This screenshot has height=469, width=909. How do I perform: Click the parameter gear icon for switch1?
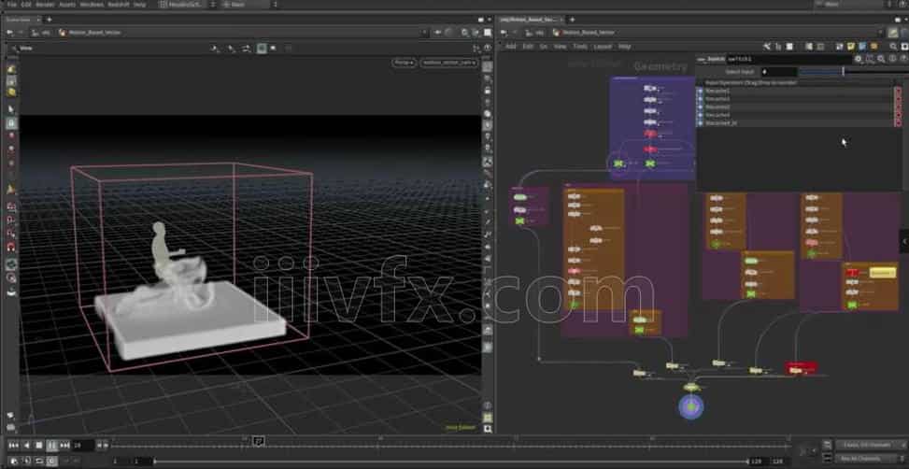(858, 59)
